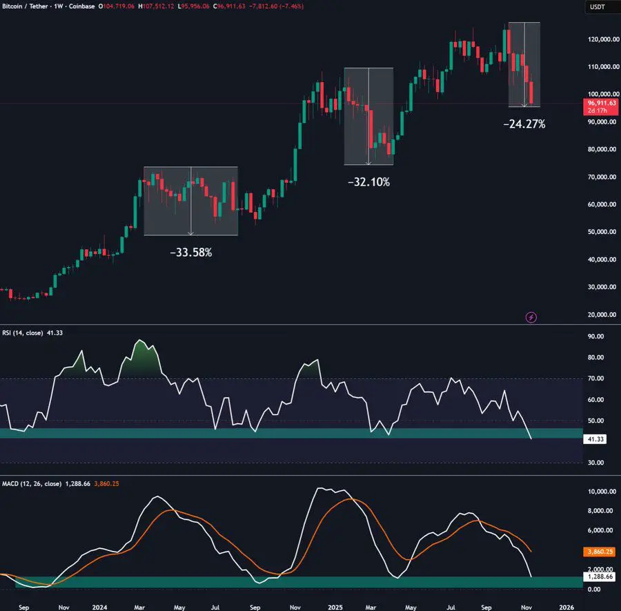
Task: Click the orange 3,860.25 MACD signal label
Action: click(599, 552)
